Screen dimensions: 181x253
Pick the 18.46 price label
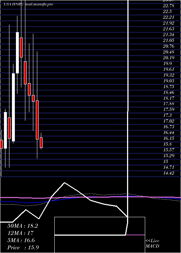pos(169,93)
